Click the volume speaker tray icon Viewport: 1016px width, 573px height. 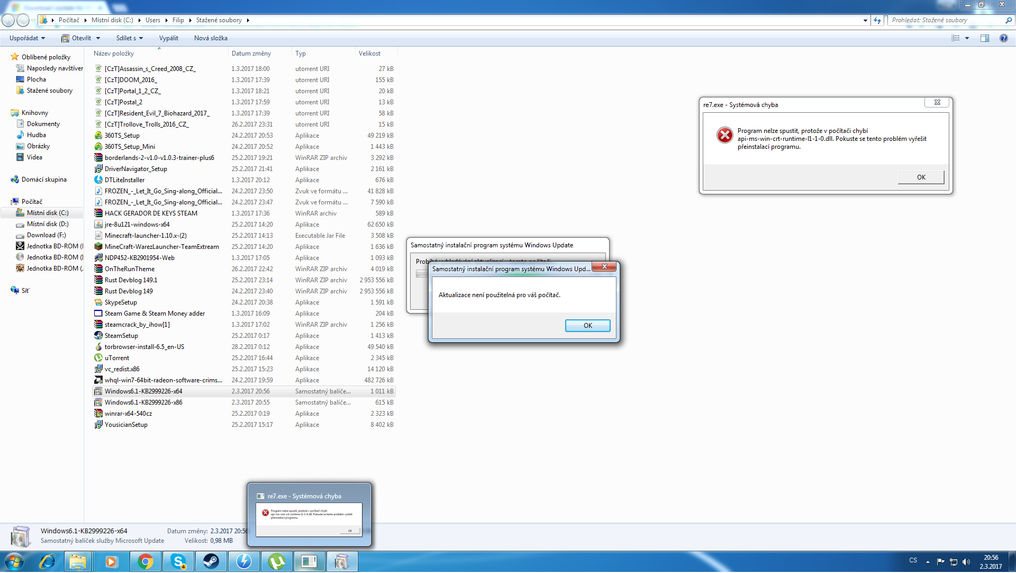(966, 562)
